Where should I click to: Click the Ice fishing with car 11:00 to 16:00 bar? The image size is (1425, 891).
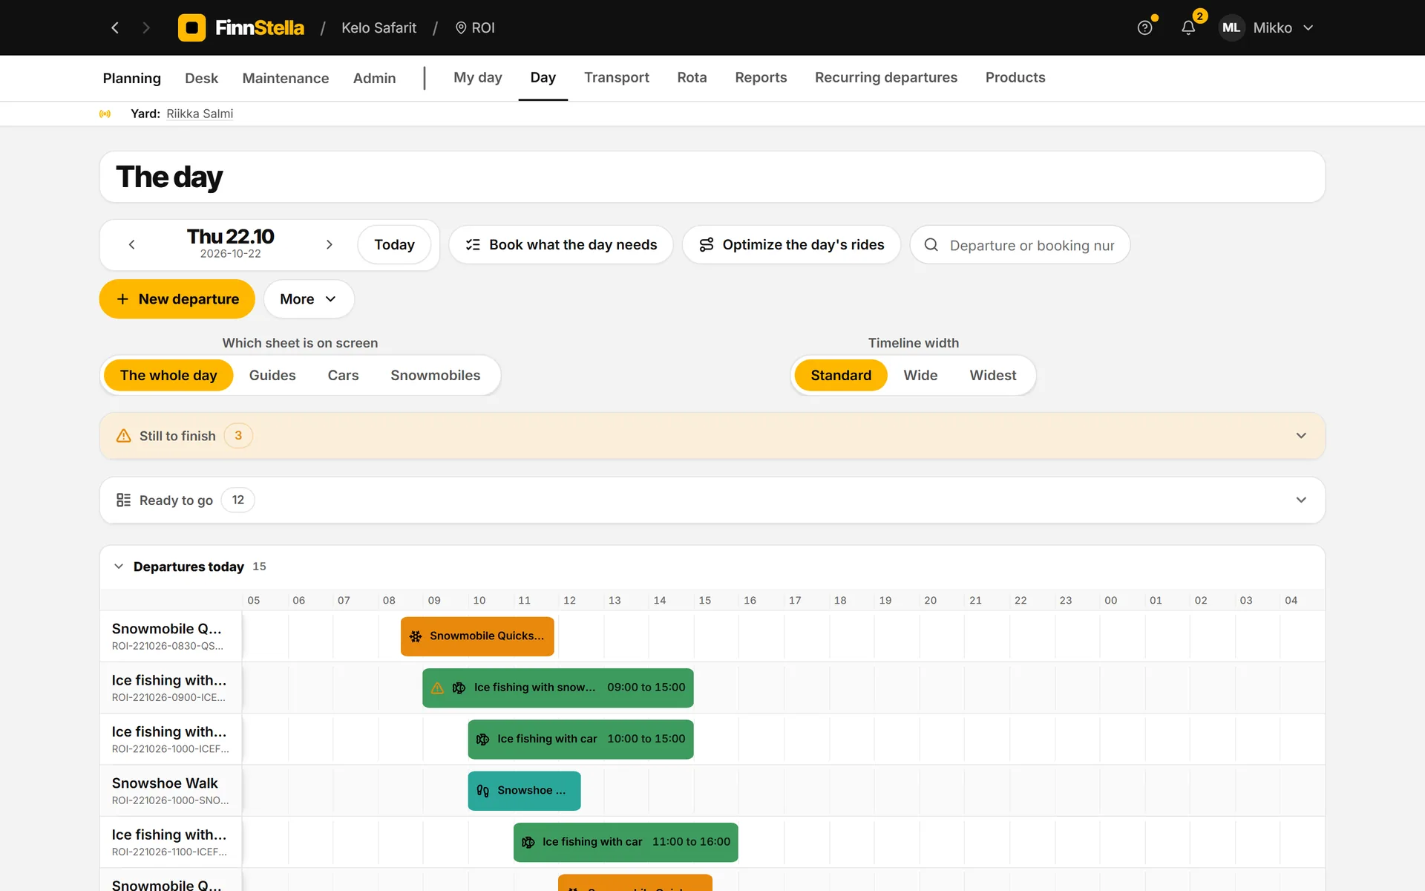pos(626,842)
